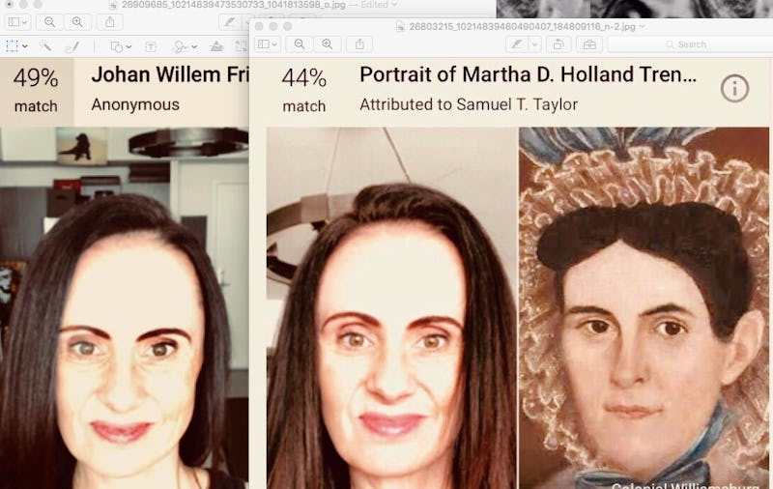Select title 'Portrait of Martha D. Holland Tren…'
The image size is (773, 489).
click(528, 74)
